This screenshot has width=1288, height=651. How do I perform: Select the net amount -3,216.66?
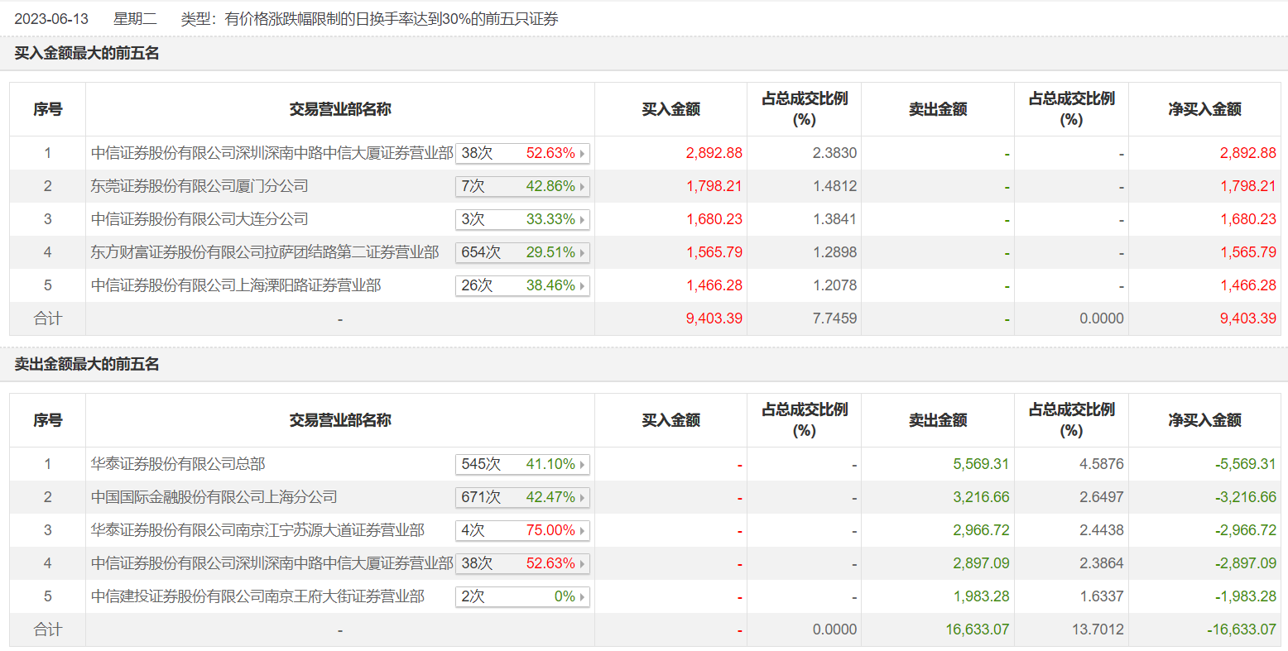1246,497
